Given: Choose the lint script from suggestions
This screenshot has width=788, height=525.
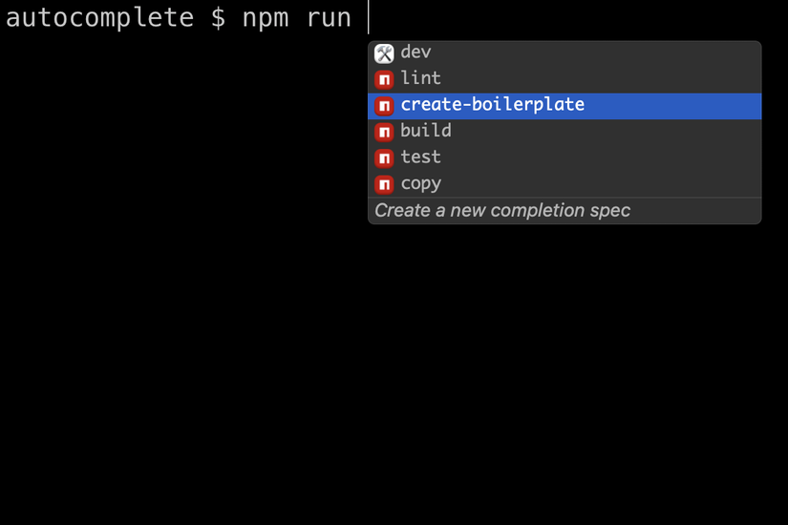Looking at the screenshot, I should (x=420, y=78).
